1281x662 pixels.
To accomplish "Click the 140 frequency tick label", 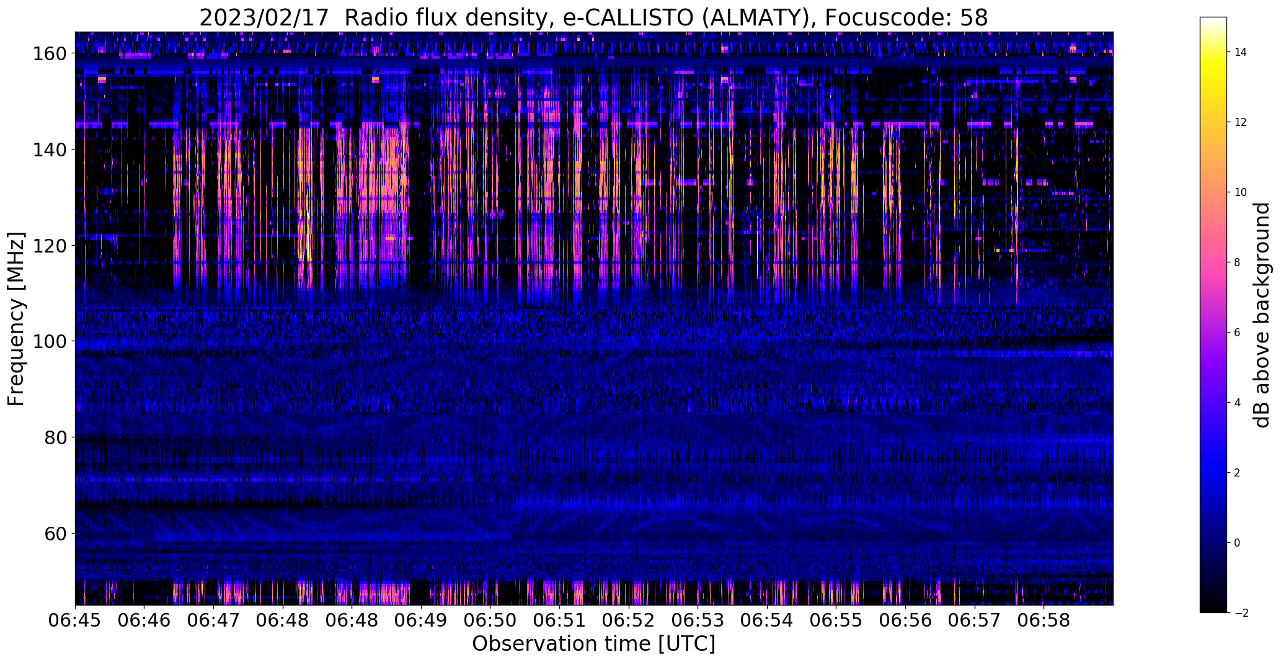I will pyautogui.click(x=48, y=150).
